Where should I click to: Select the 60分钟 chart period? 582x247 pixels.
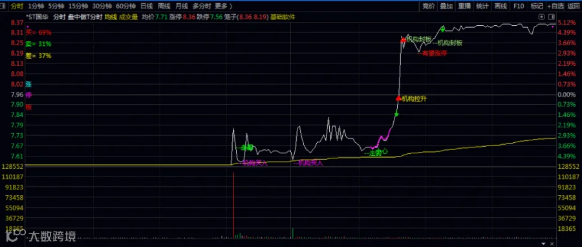click(x=125, y=6)
